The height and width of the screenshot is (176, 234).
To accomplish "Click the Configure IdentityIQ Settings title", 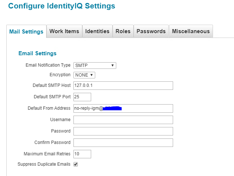I will click(x=62, y=6).
